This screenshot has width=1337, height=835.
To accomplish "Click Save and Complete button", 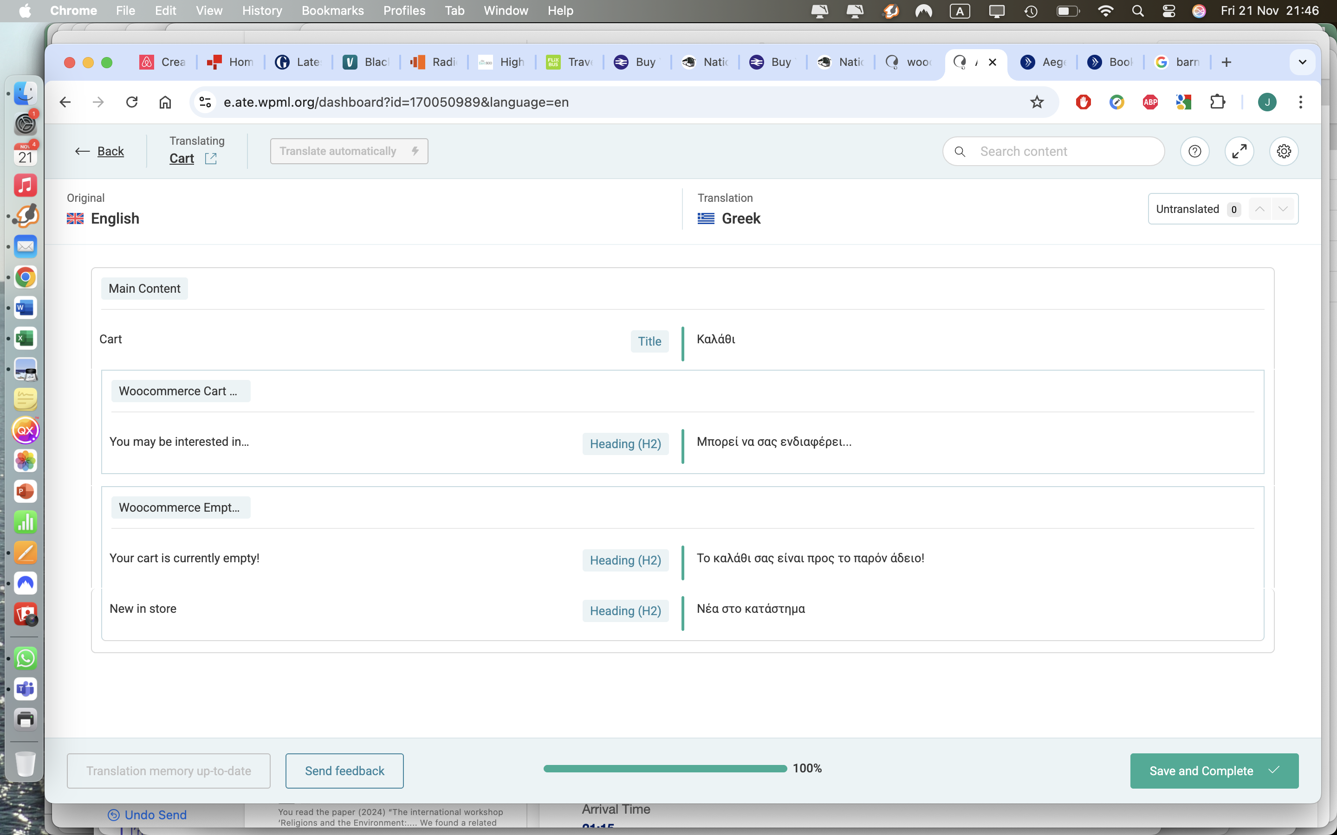I will click(x=1214, y=771).
